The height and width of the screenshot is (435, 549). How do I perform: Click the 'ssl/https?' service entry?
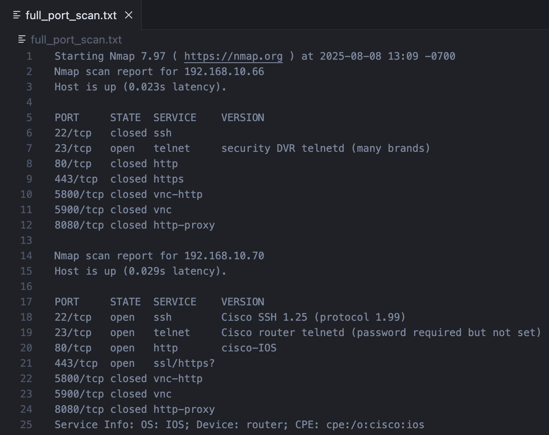click(184, 363)
